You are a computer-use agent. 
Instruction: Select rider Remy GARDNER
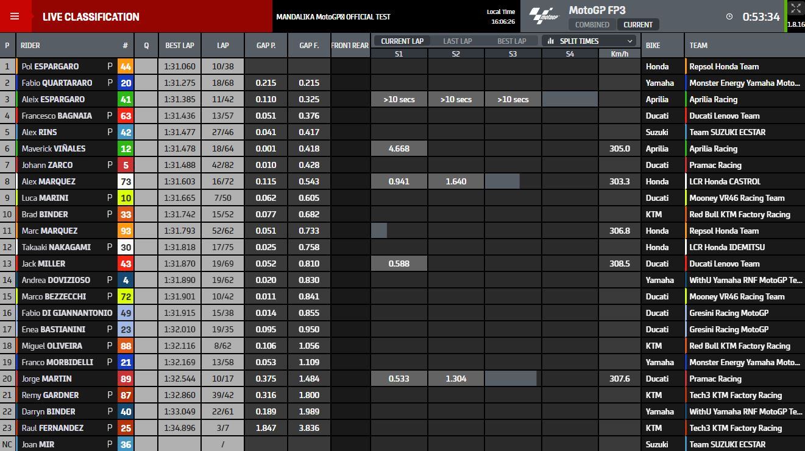(50, 395)
